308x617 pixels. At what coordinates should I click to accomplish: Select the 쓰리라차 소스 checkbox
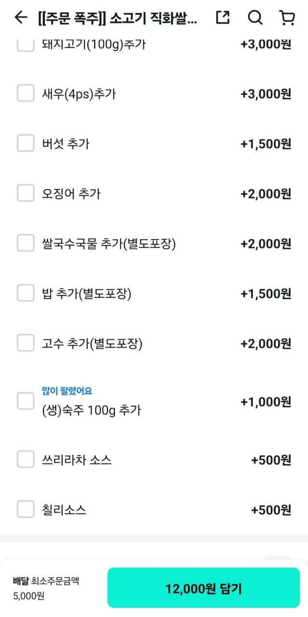coord(26,459)
